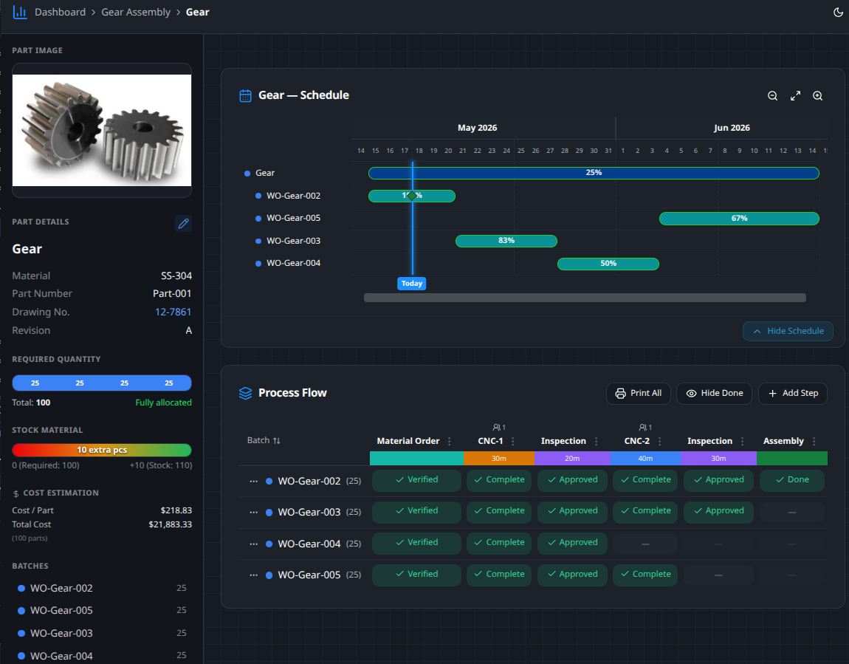Click the Fully allocated status text
The width and height of the screenshot is (849, 664).
coord(163,403)
